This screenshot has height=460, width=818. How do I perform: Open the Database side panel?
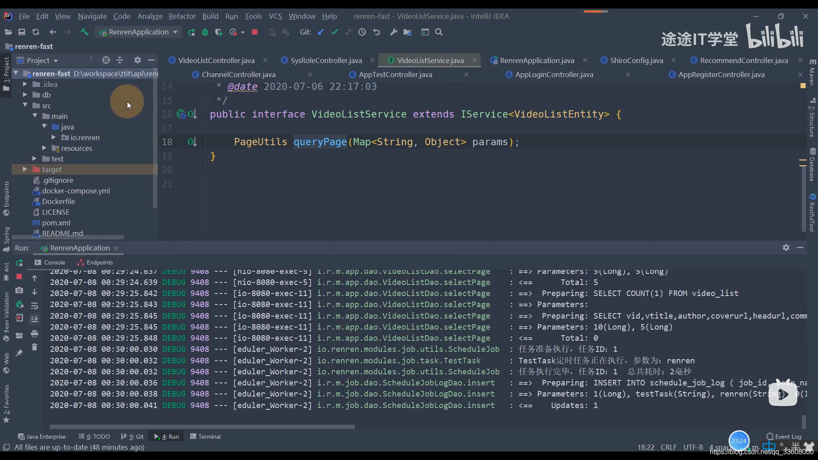[x=812, y=165]
